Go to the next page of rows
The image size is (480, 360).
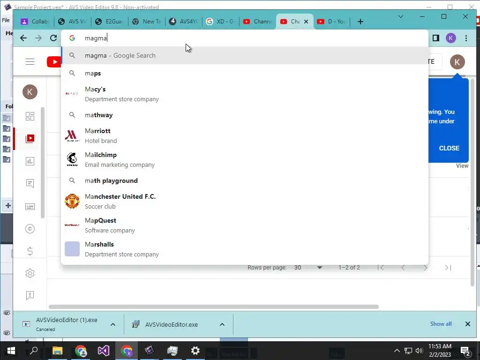coord(426,268)
